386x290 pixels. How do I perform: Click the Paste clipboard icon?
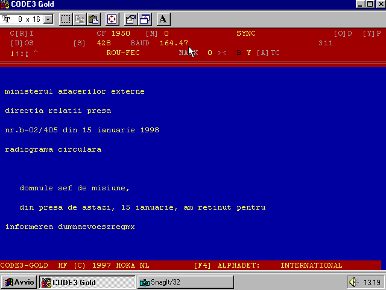(x=93, y=19)
